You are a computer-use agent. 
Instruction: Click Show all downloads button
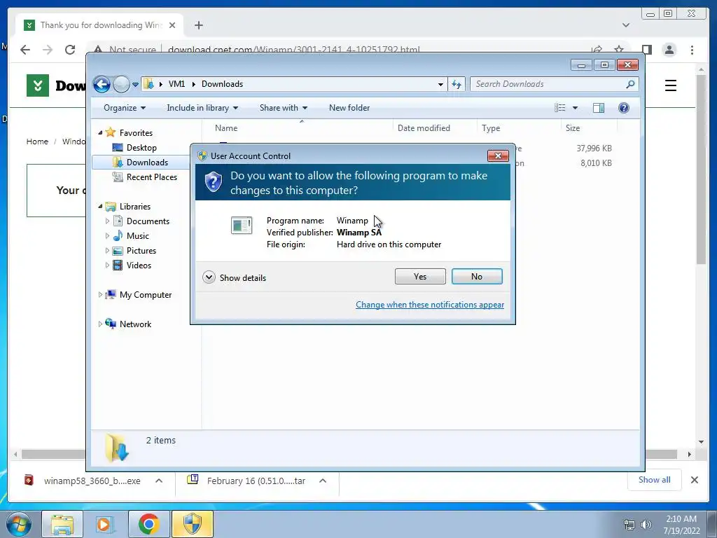pyautogui.click(x=655, y=480)
